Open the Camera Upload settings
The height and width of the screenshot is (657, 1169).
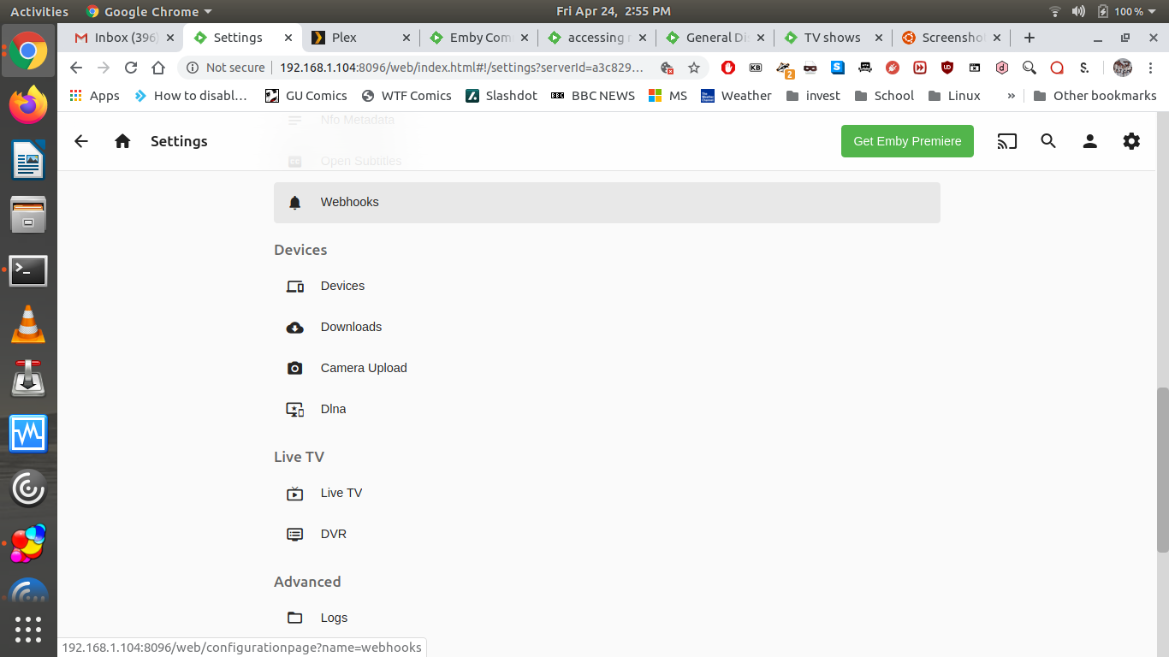363,368
